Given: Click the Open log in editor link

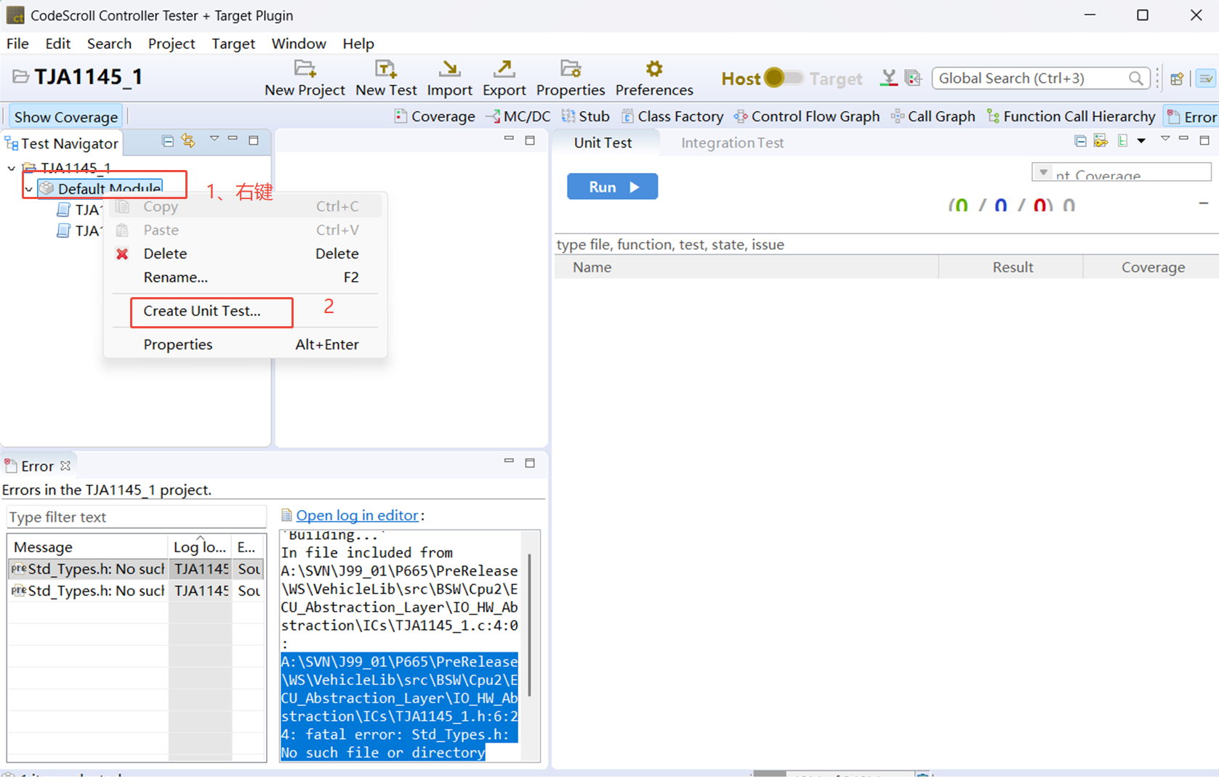Looking at the screenshot, I should click(357, 515).
